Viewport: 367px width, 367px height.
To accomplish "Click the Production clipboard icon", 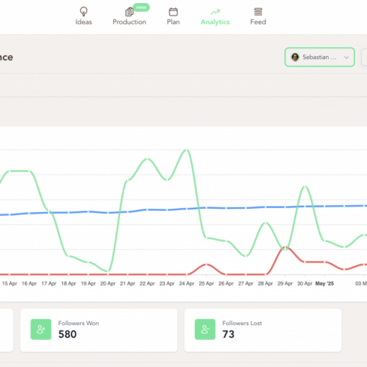I will point(129,11).
